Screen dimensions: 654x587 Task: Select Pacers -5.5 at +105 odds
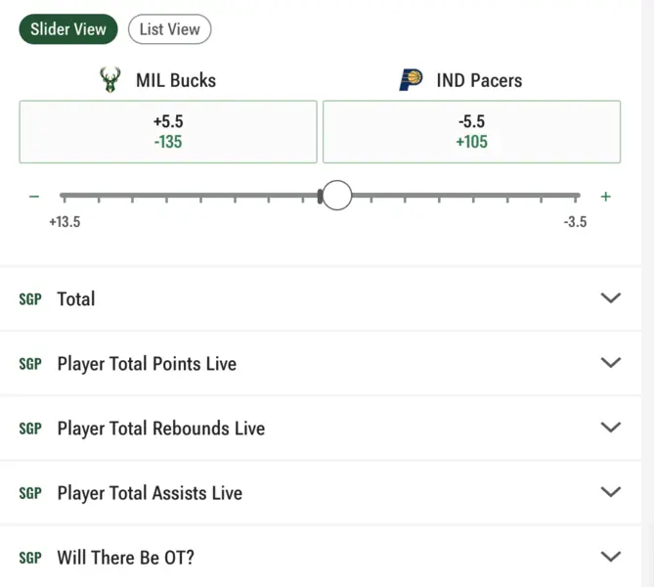click(471, 132)
